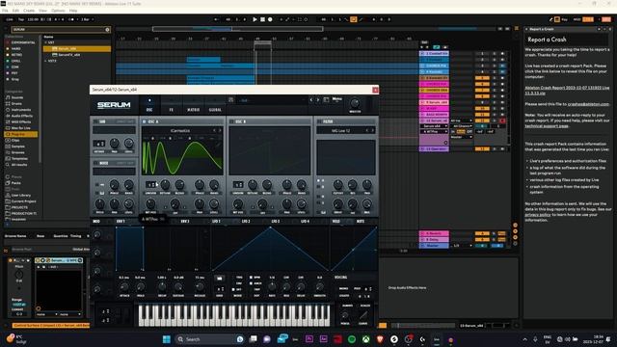This screenshot has height=347, width=617.
Task: Open the Templates browser category
Action: (x=19, y=158)
